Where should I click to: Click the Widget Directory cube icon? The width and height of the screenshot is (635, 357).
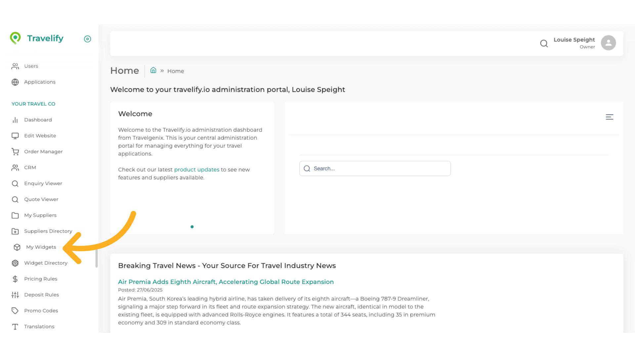15,263
